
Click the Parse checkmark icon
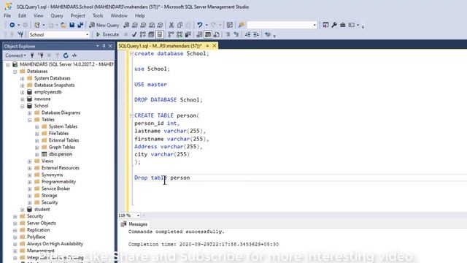pos(134,34)
